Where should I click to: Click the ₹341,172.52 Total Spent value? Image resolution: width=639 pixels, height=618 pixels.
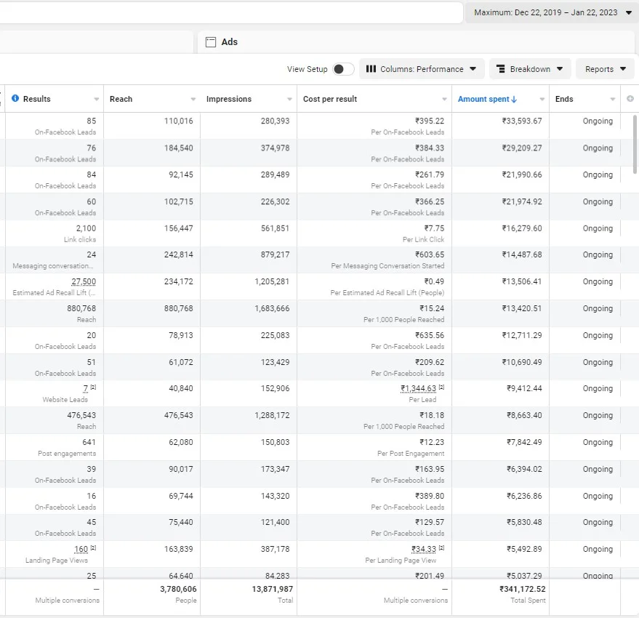click(523, 589)
